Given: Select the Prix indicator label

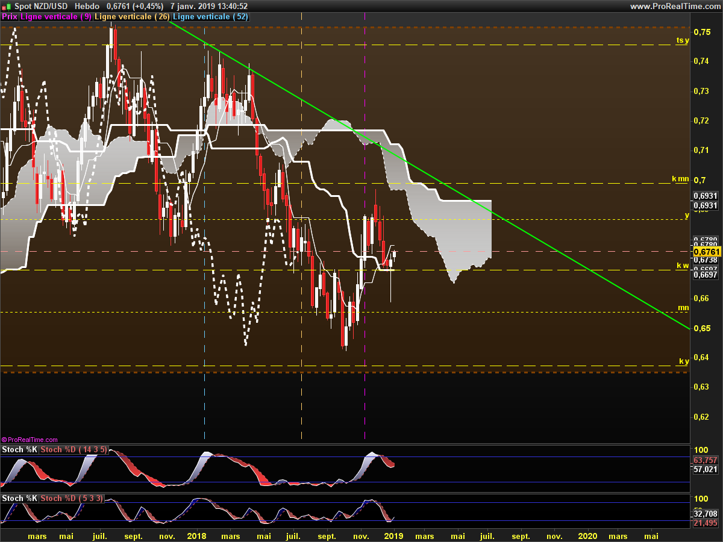Looking at the screenshot, I should point(10,17).
